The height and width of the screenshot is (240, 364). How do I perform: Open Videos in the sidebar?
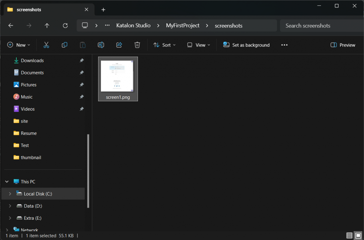click(x=28, y=109)
